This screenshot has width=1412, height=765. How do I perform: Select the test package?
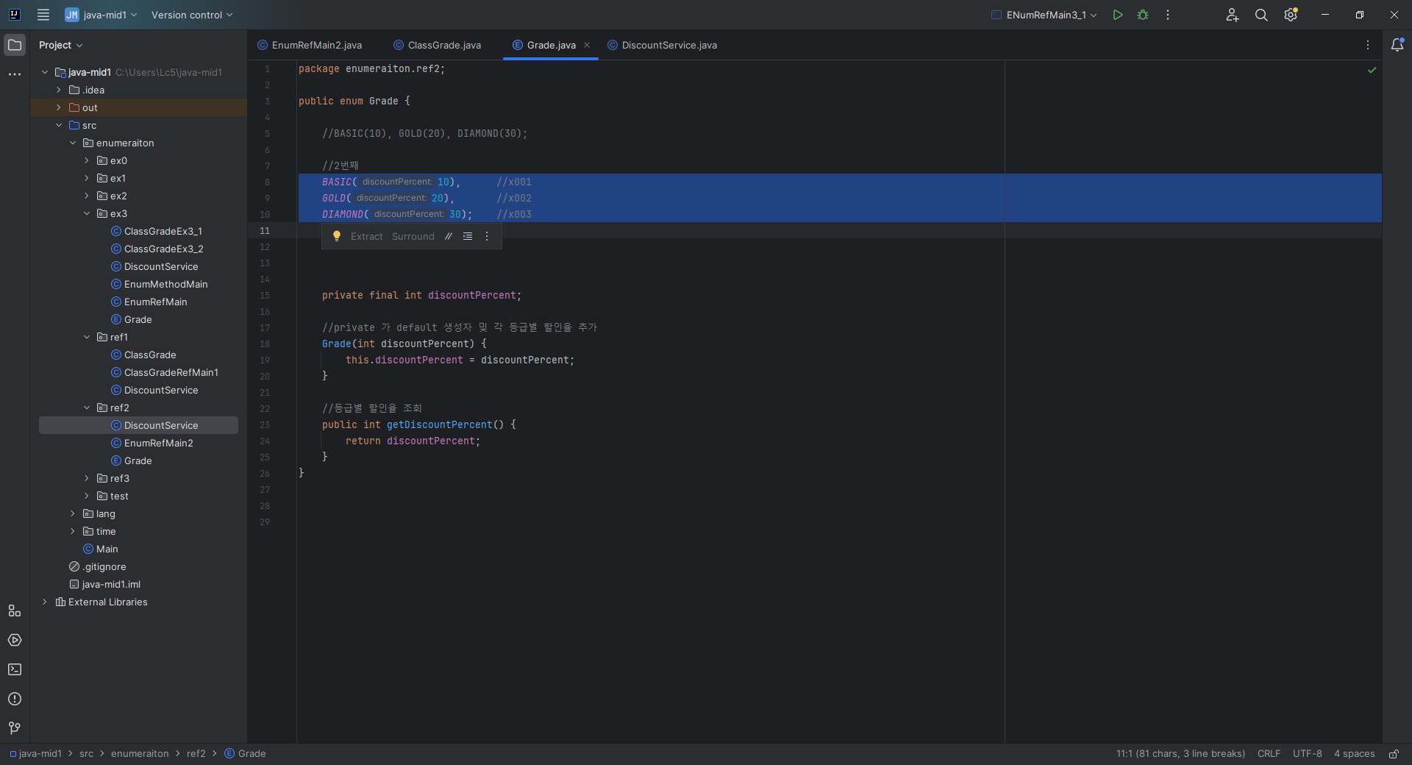[x=119, y=496]
